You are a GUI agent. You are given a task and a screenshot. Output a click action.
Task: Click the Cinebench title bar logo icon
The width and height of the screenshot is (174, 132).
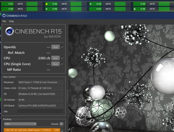[4, 16]
